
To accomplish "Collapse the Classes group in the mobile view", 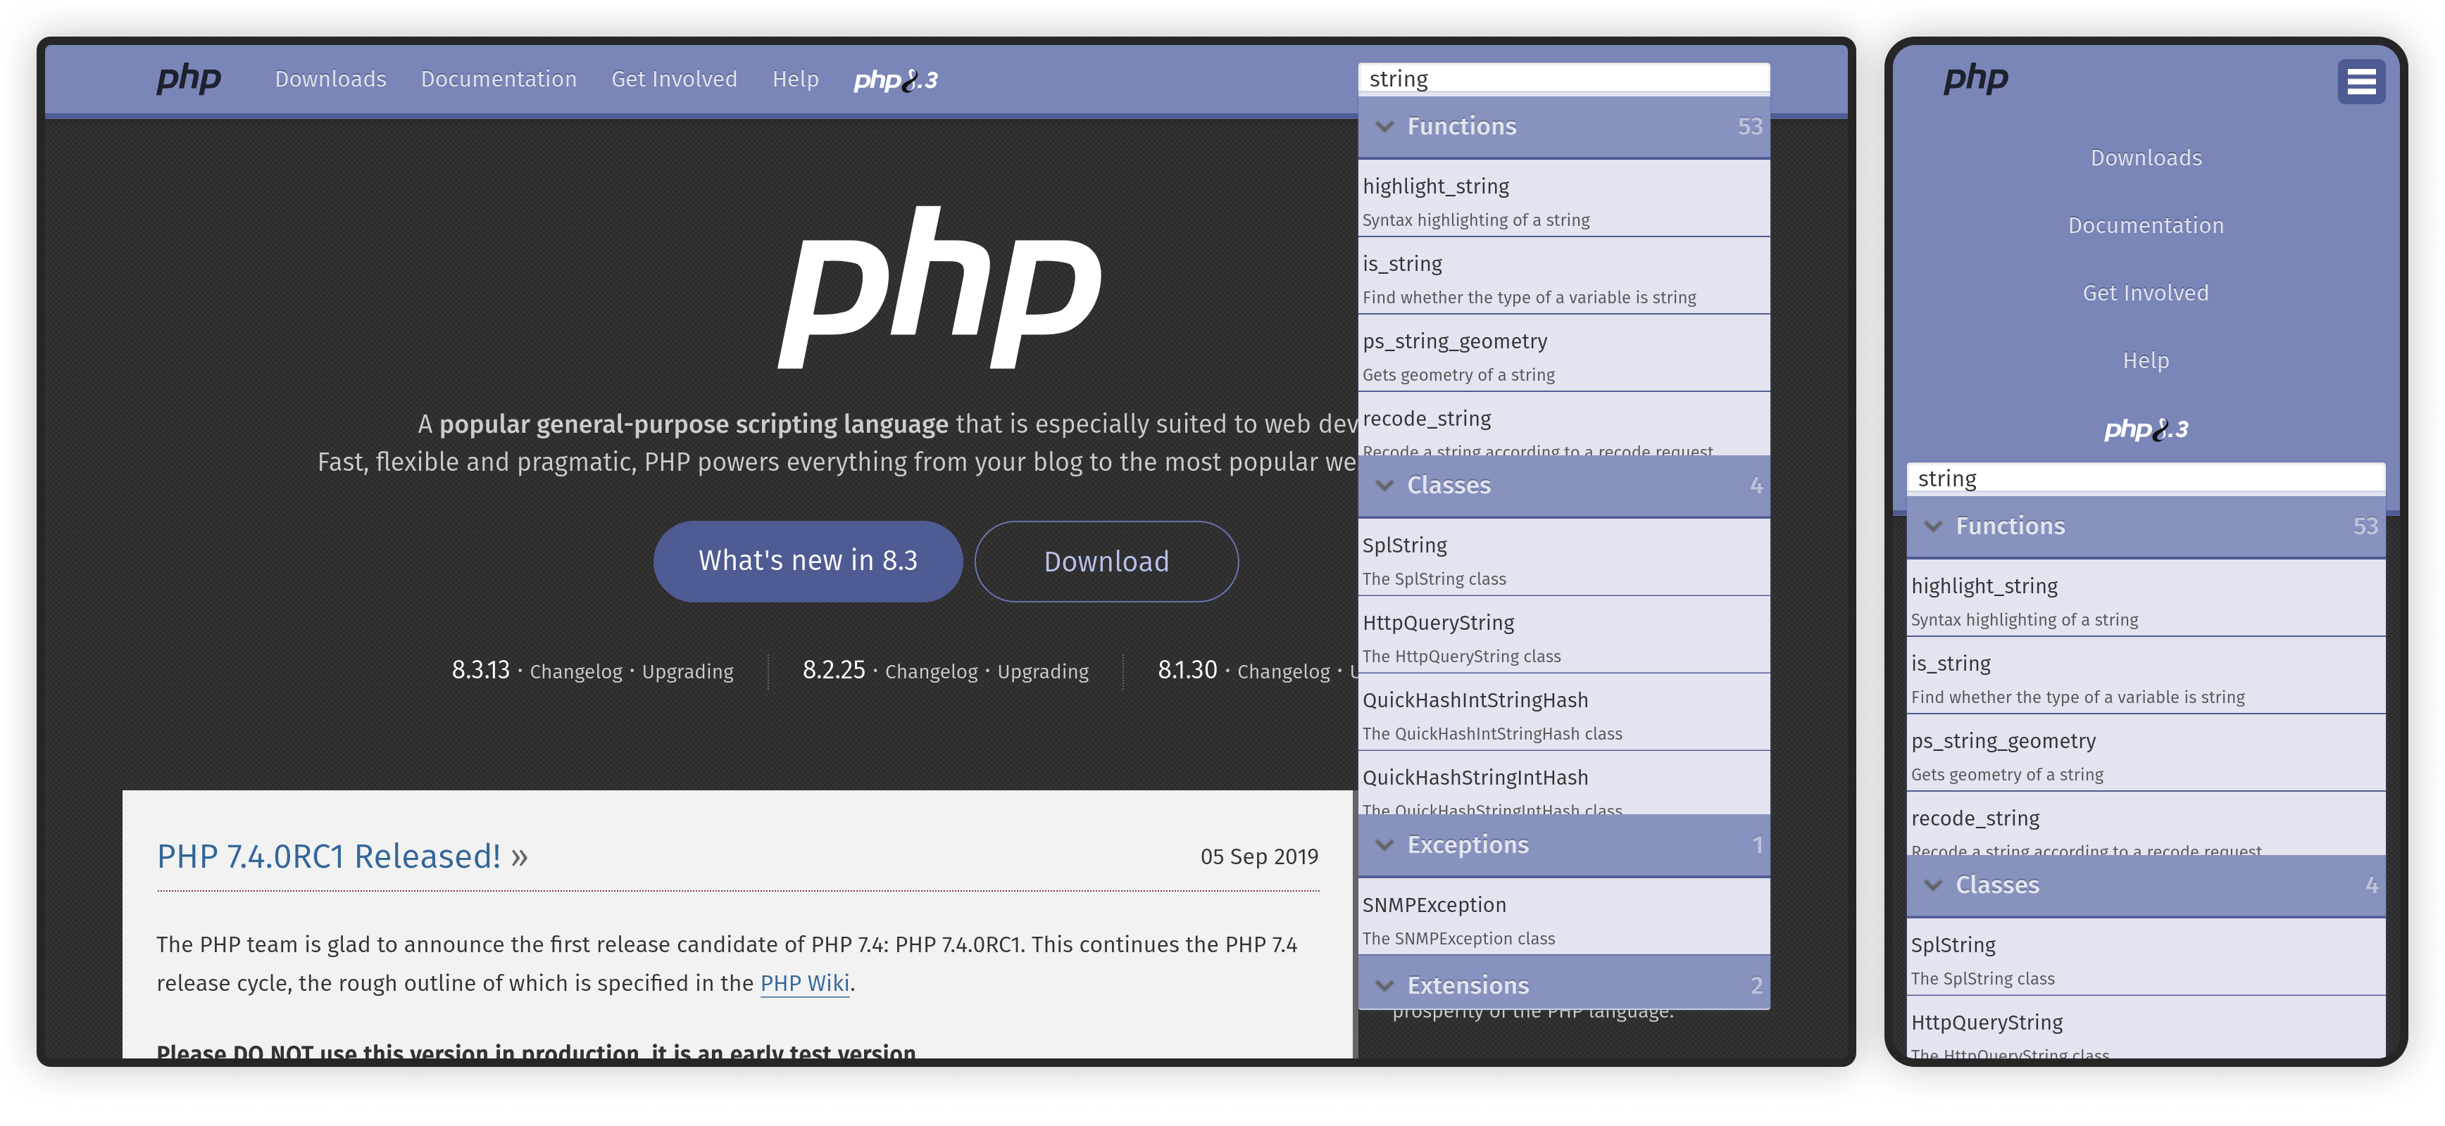I will coord(2145,885).
